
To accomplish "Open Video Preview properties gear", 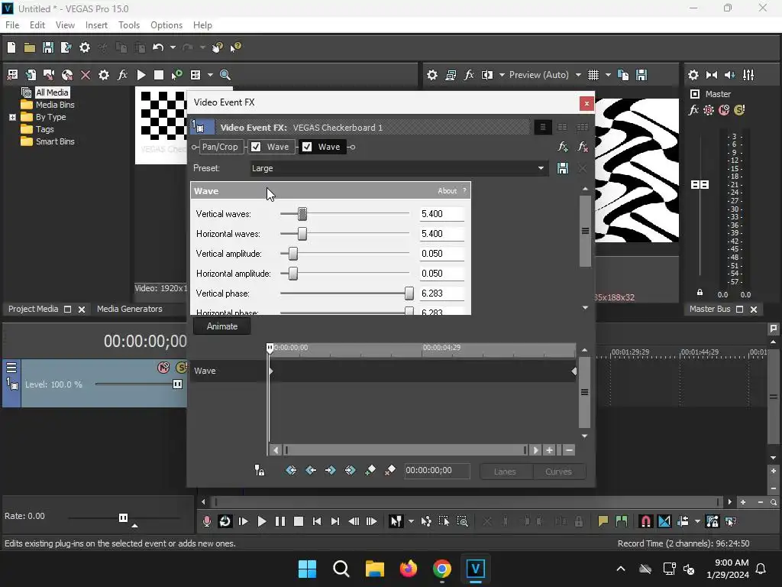I will click(432, 75).
